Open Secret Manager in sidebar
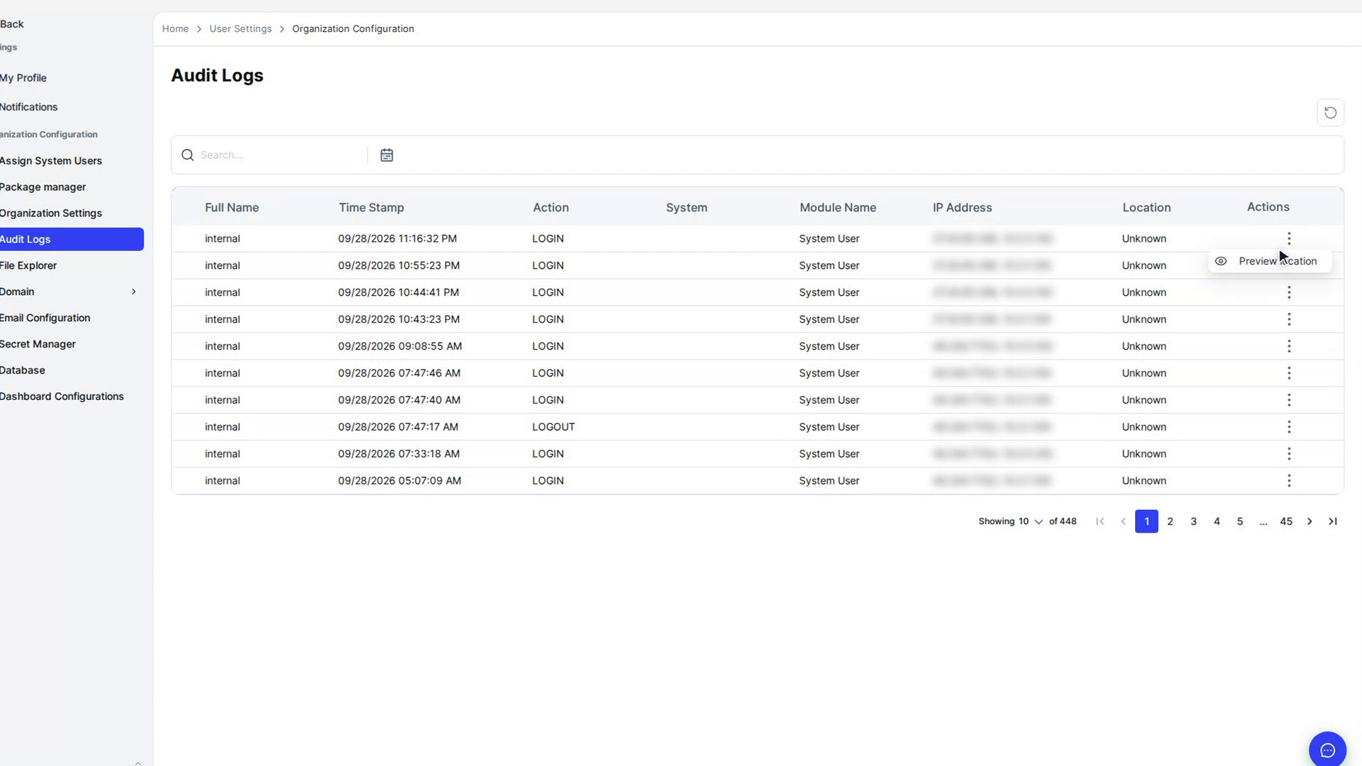 (38, 344)
